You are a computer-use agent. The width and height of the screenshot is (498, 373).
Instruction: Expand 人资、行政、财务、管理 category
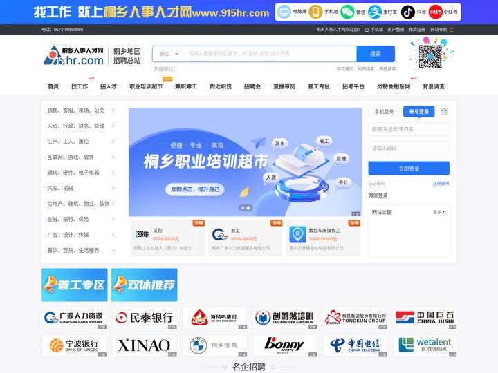[80, 126]
